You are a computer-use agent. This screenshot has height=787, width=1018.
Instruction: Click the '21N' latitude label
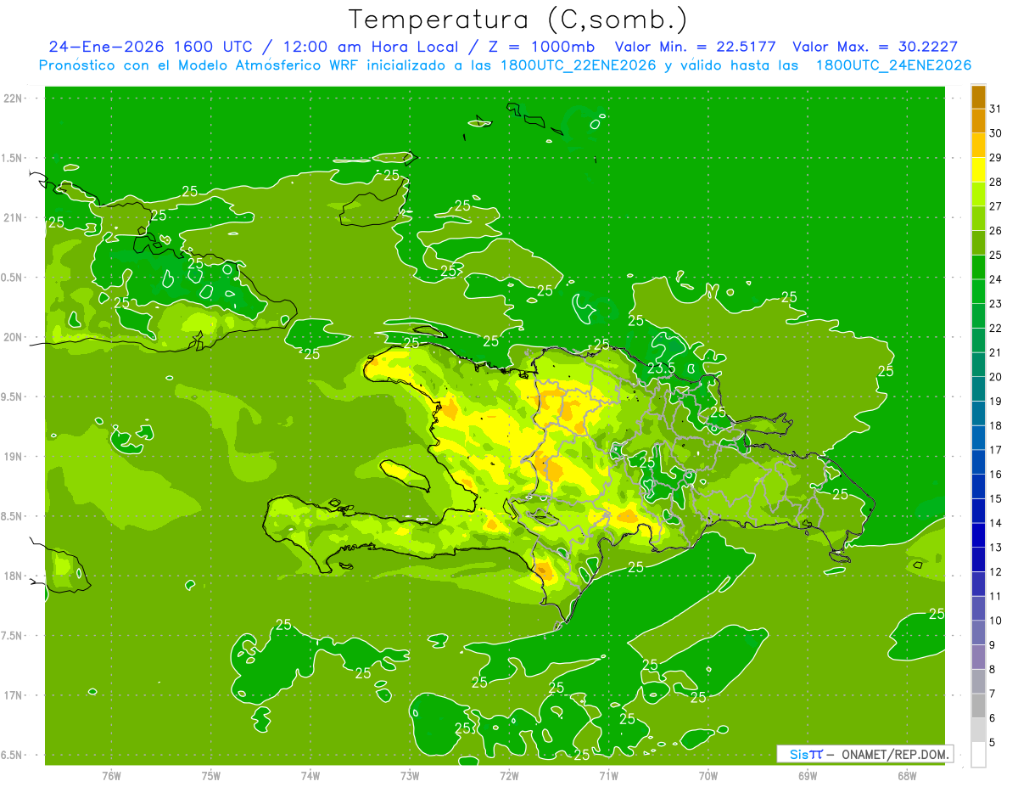click(x=13, y=218)
